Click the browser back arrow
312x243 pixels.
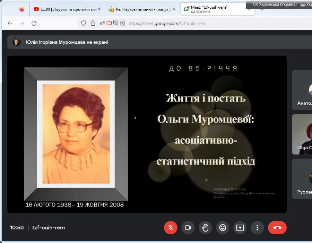pyautogui.click(x=10, y=23)
